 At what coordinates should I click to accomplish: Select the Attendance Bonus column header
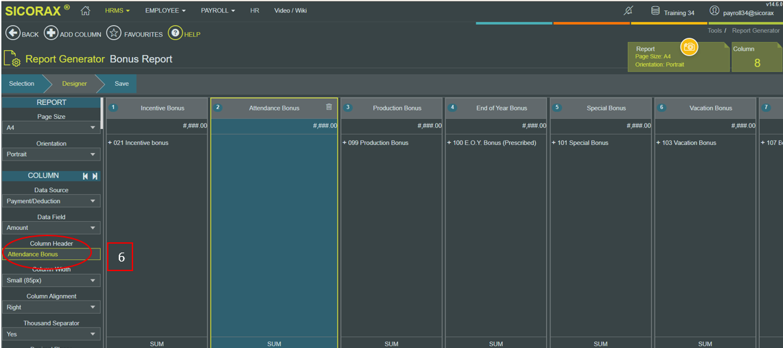pos(274,108)
